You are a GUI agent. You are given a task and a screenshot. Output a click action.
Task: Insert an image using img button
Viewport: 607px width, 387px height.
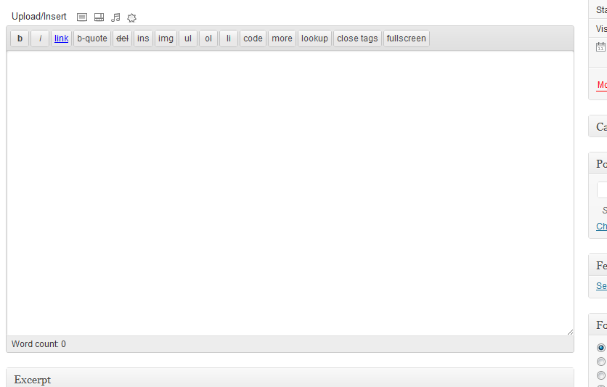166,38
